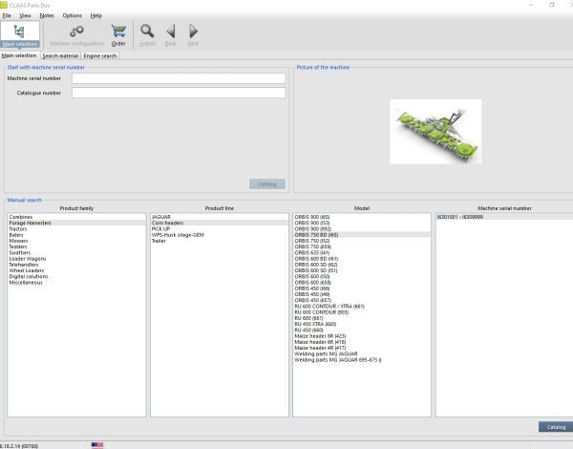This screenshot has width=573, height=449.
Task: Select the ORBIS 600 BD model
Action: 362,259
